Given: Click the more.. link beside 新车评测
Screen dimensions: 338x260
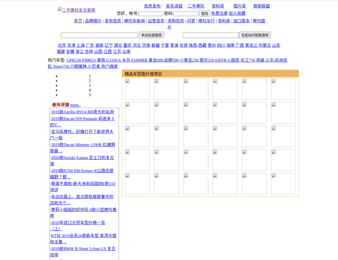Looking at the screenshot, I should pyautogui.click(x=75, y=105).
